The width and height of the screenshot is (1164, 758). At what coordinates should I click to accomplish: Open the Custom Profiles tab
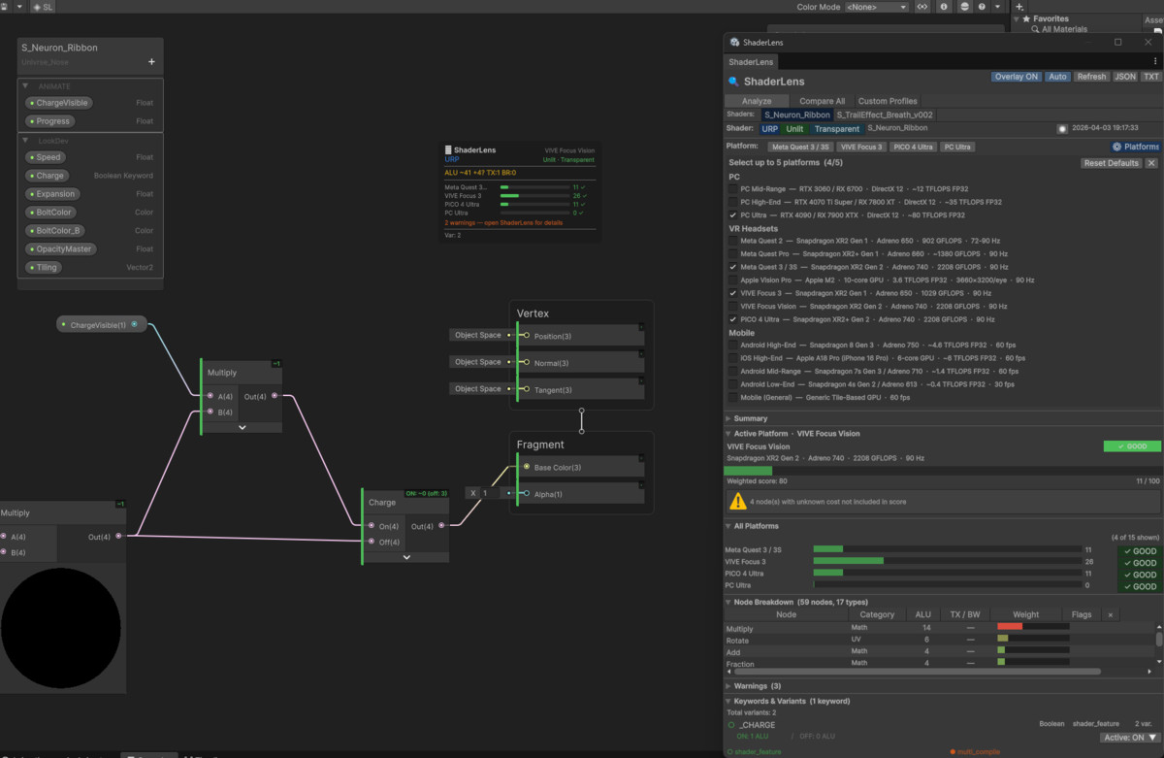pos(888,101)
